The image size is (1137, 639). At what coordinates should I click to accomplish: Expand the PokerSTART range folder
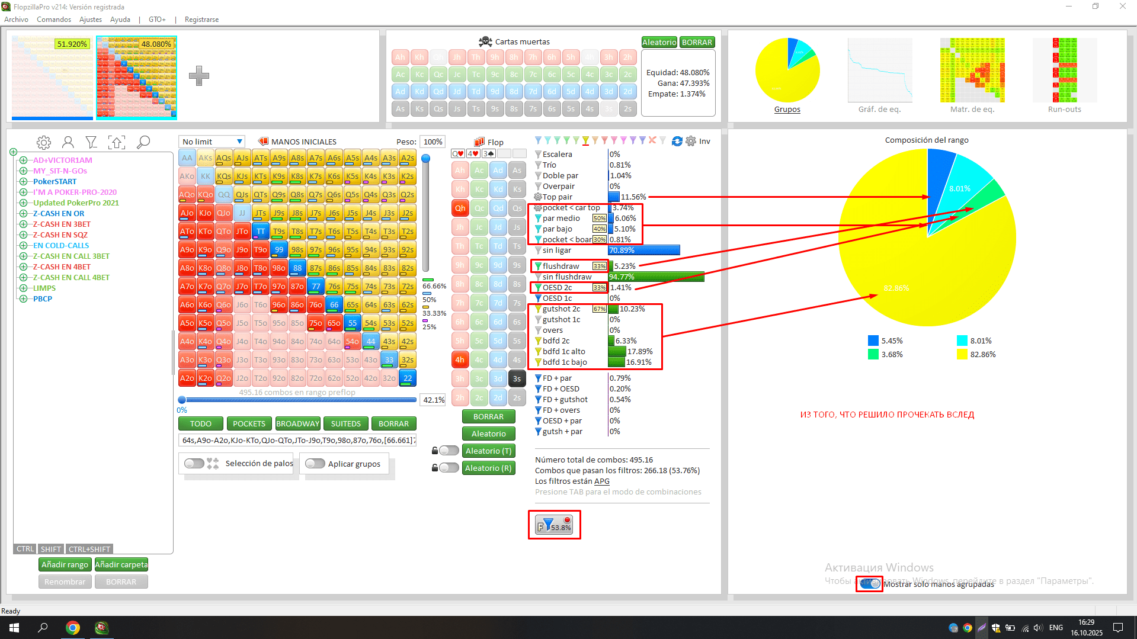[24, 182]
